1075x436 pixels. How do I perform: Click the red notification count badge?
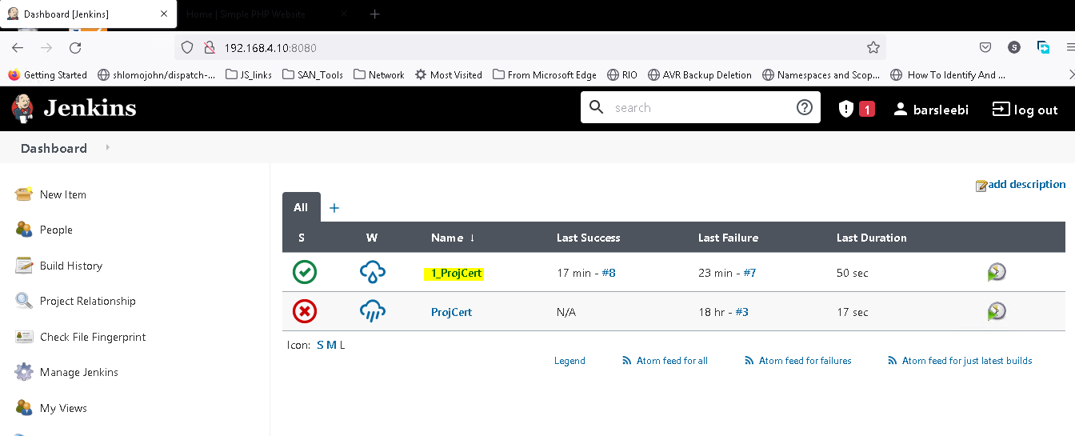click(x=867, y=109)
